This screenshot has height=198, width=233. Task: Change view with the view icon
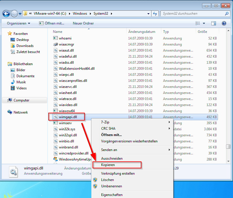pos(198,23)
